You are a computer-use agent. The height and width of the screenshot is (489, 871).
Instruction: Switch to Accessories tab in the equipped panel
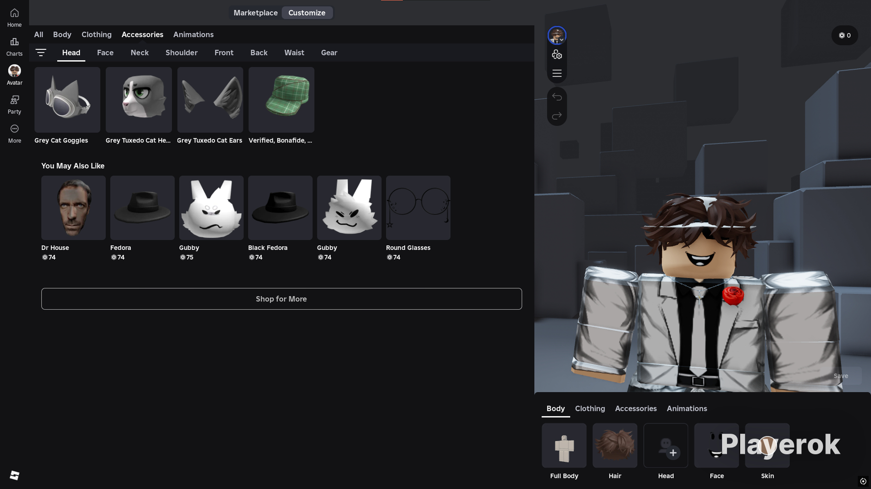[x=636, y=409]
